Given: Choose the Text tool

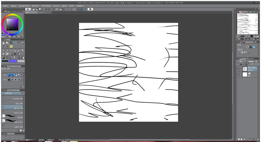Looking at the screenshot, I should (x=18, y=57).
